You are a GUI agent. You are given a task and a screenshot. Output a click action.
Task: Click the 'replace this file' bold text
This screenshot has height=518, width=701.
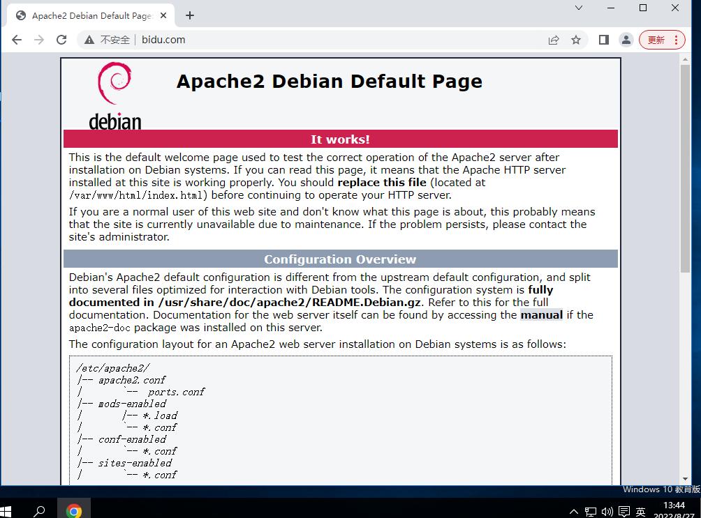[x=382, y=182]
